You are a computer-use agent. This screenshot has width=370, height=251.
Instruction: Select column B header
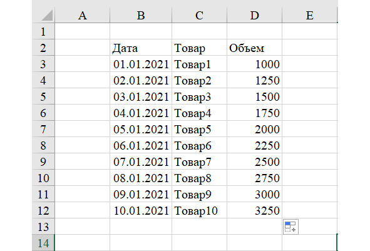click(x=141, y=15)
